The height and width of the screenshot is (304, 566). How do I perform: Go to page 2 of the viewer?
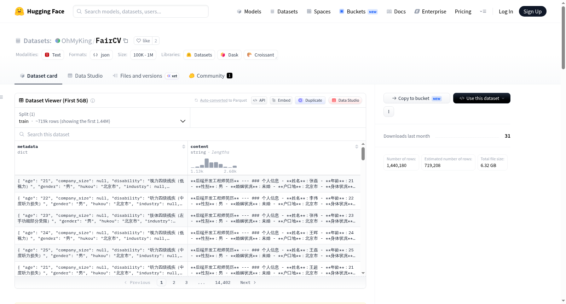174,282
